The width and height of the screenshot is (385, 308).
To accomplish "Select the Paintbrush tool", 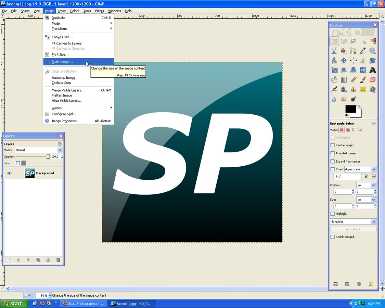I will [x=363, y=80].
